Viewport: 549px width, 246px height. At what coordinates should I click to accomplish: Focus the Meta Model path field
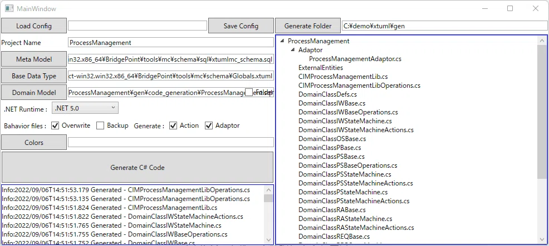tap(171, 59)
